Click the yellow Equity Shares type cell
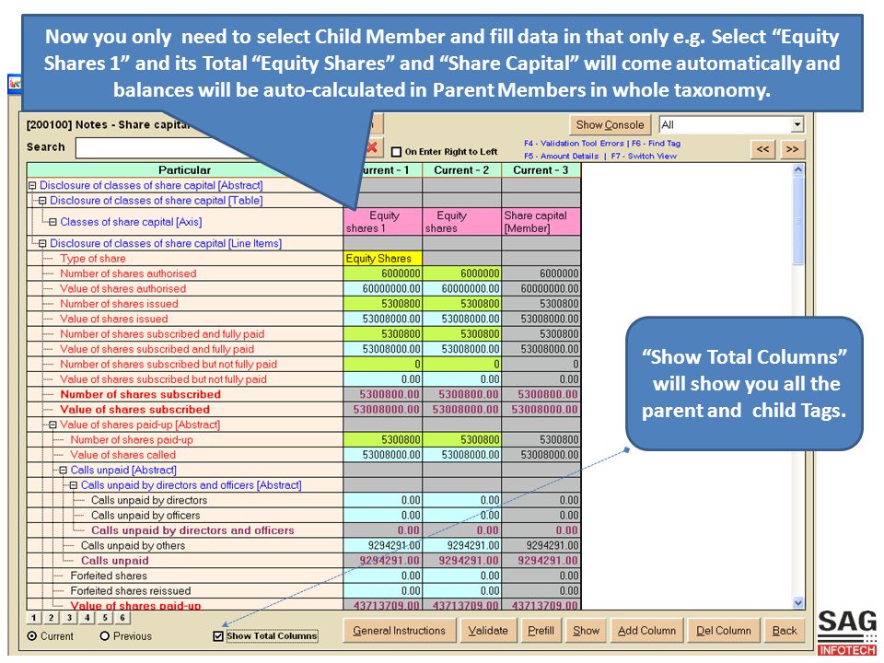The height and width of the screenshot is (663, 884). coord(383,258)
